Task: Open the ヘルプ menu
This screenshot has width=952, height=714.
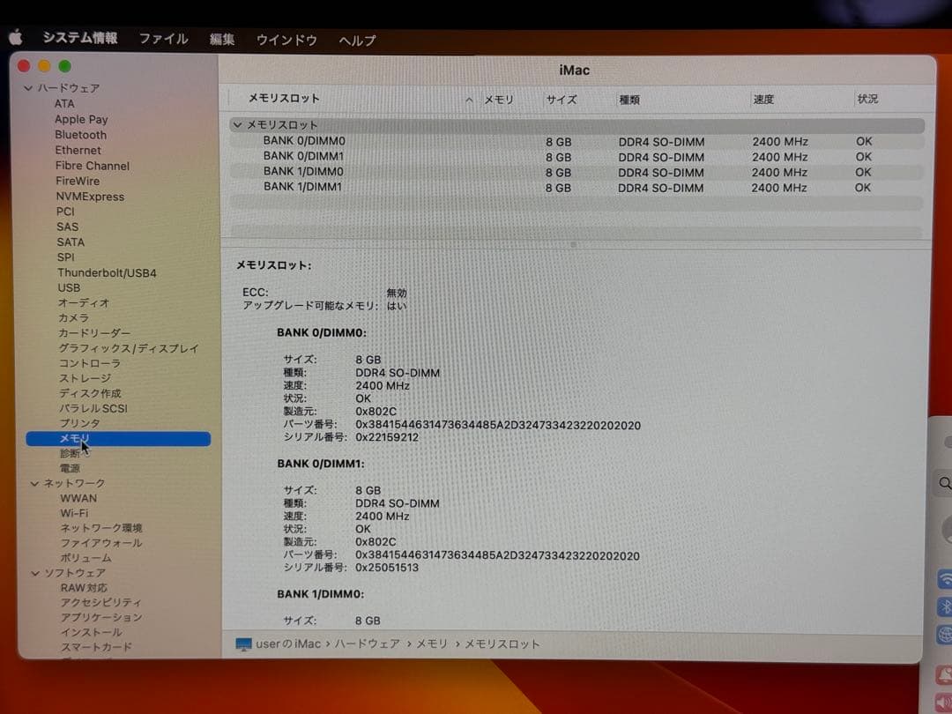Action: point(356,40)
